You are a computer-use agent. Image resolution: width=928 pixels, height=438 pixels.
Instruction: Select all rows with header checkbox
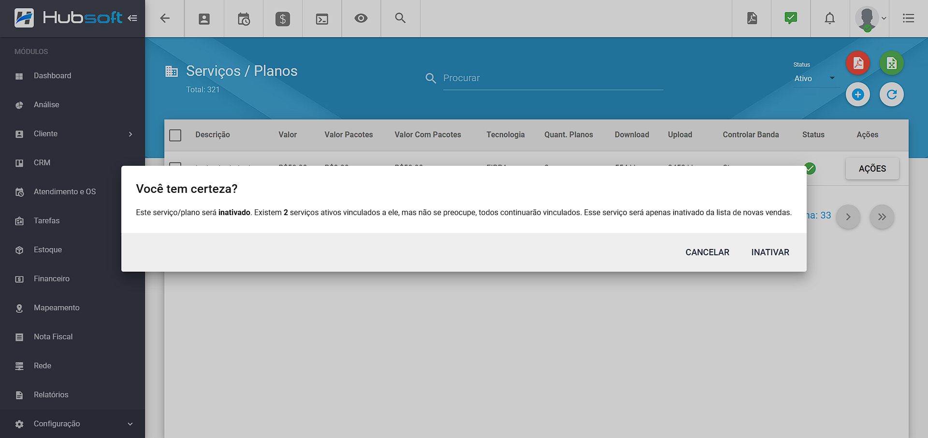[175, 135]
